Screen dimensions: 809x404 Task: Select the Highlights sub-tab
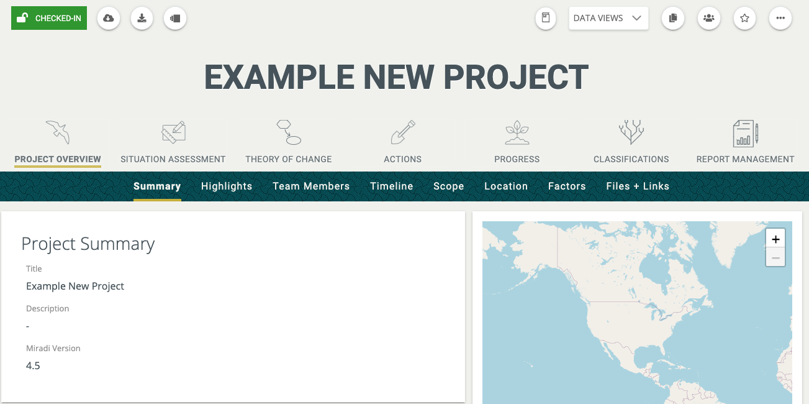pos(227,186)
